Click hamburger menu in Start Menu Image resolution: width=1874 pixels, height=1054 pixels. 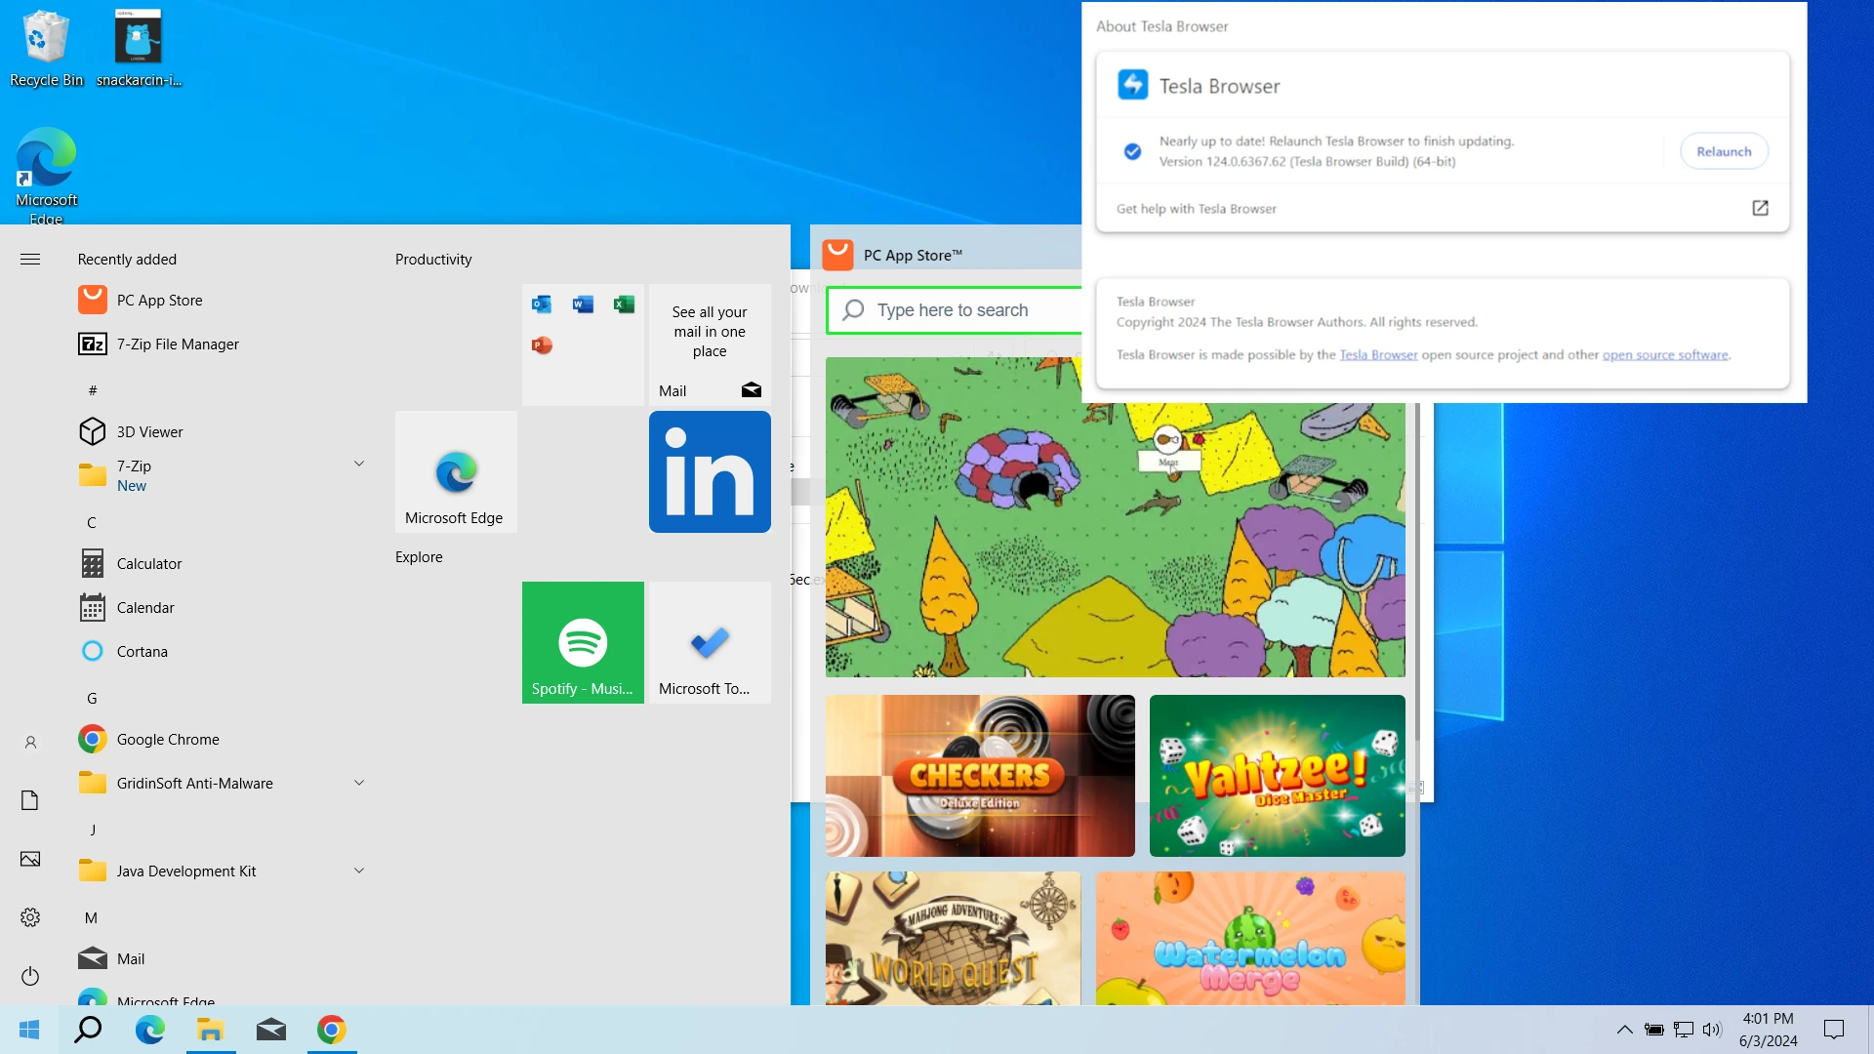click(x=29, y=259)
